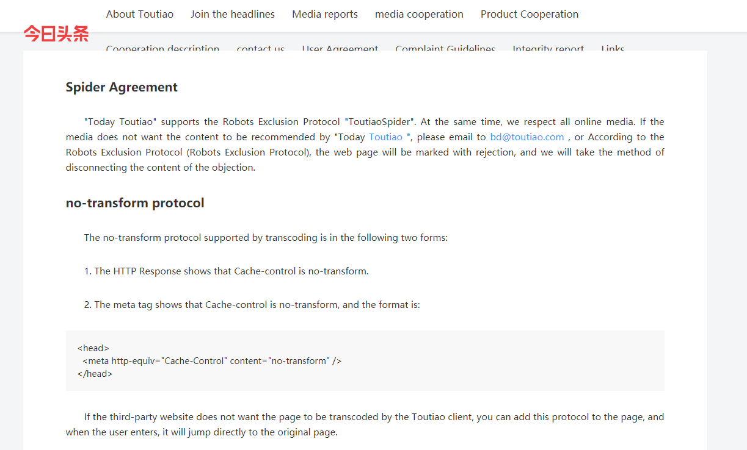Image resolution: width=747 pixels, height=450 pixels.
Task: Open the Media reports section
Action: pyautogui.click(x=325, y=14)
